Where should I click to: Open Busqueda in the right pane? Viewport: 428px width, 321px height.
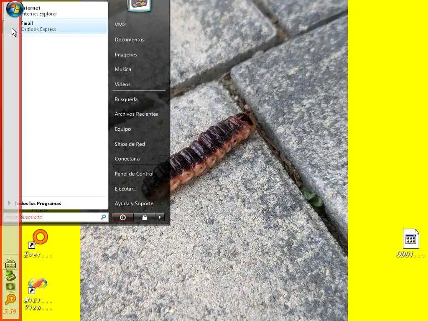126,99
